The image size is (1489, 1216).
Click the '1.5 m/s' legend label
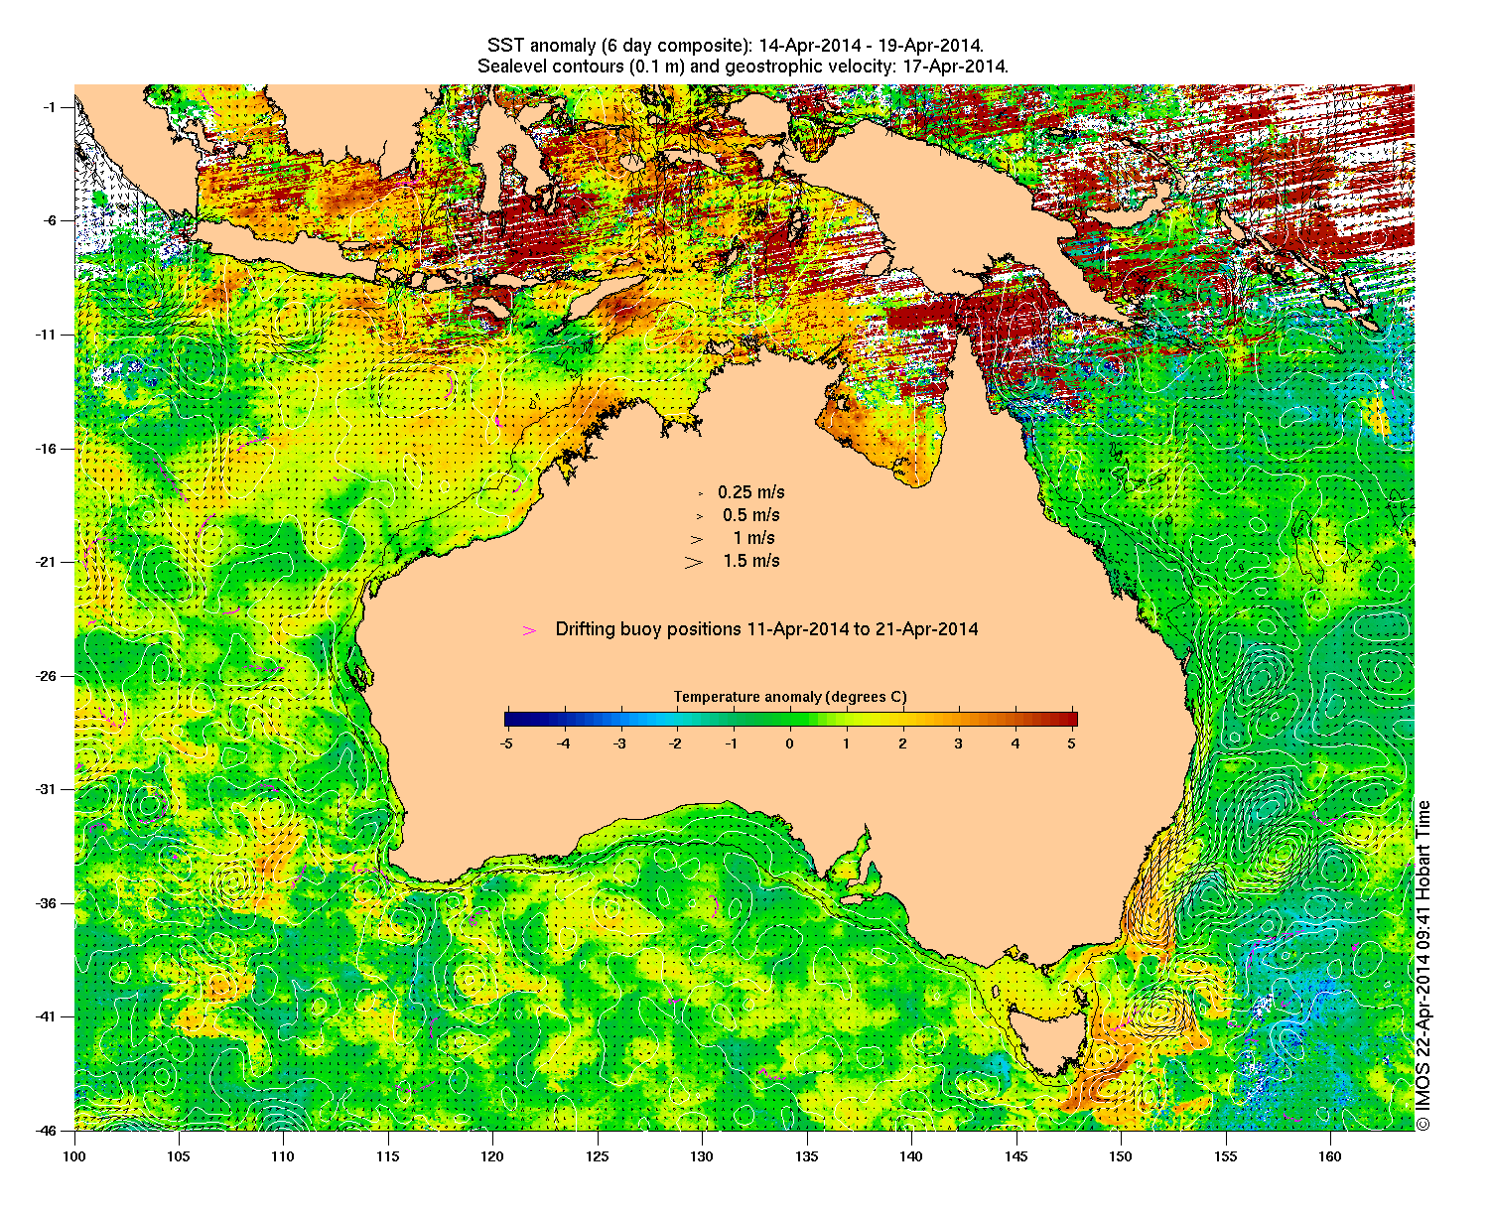751,561
